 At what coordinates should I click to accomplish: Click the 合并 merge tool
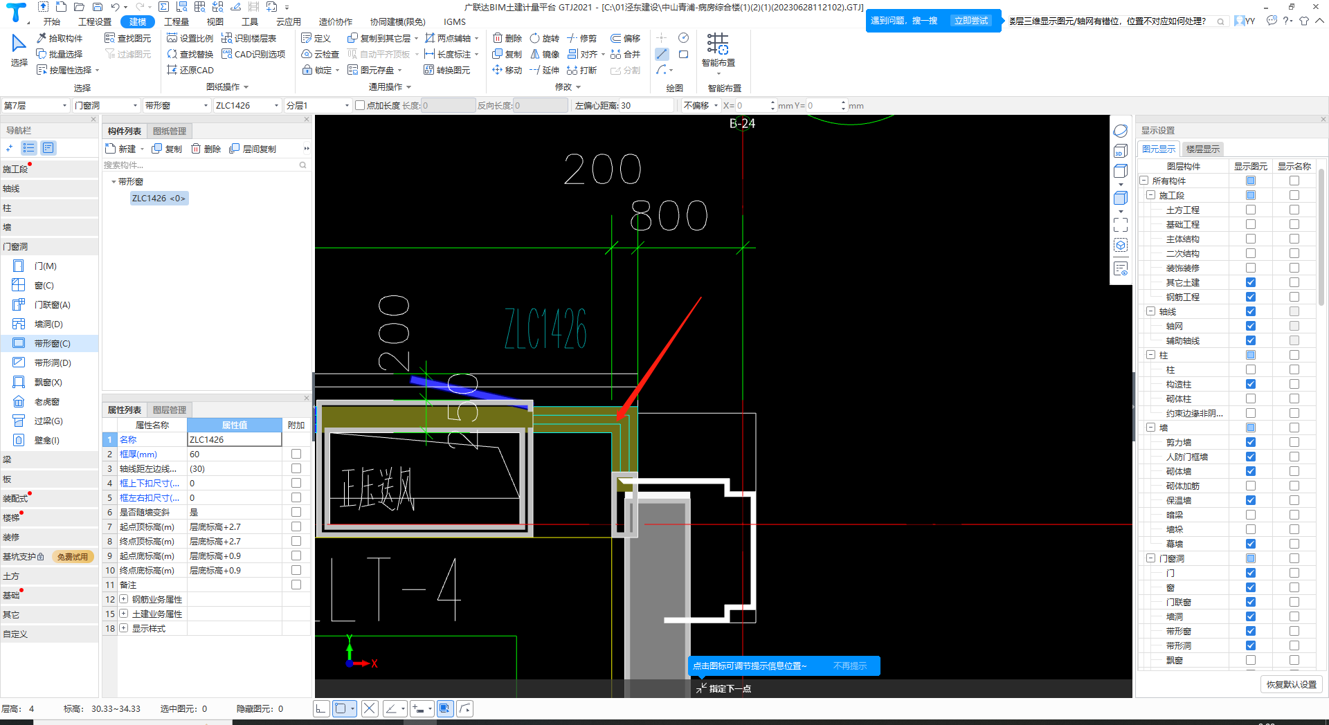click(626, 54)
